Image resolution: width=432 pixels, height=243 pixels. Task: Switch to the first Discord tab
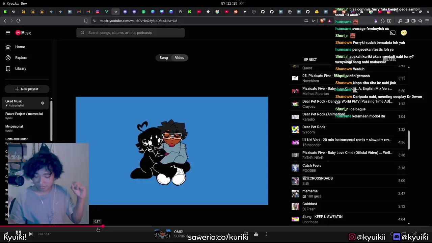tap(125, 12)
